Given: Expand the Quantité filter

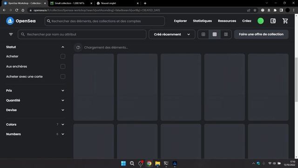Looking at the screenshot, I should (63, 100).
